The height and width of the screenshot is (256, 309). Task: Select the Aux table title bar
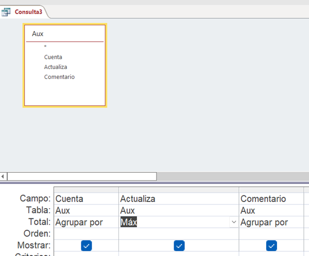(65, 33)
